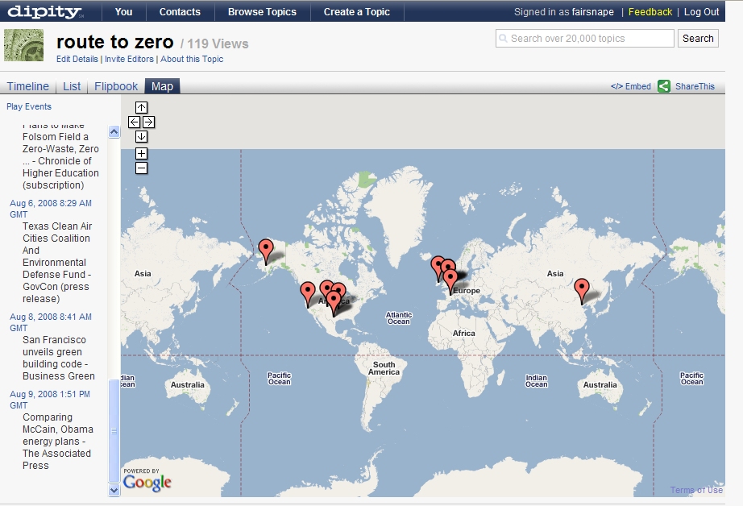Screen dimensions: 743x506
Task: Switch to the Timeline tab
Action: 28,86
